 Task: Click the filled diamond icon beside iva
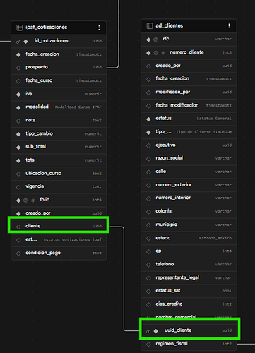[18, 95]
